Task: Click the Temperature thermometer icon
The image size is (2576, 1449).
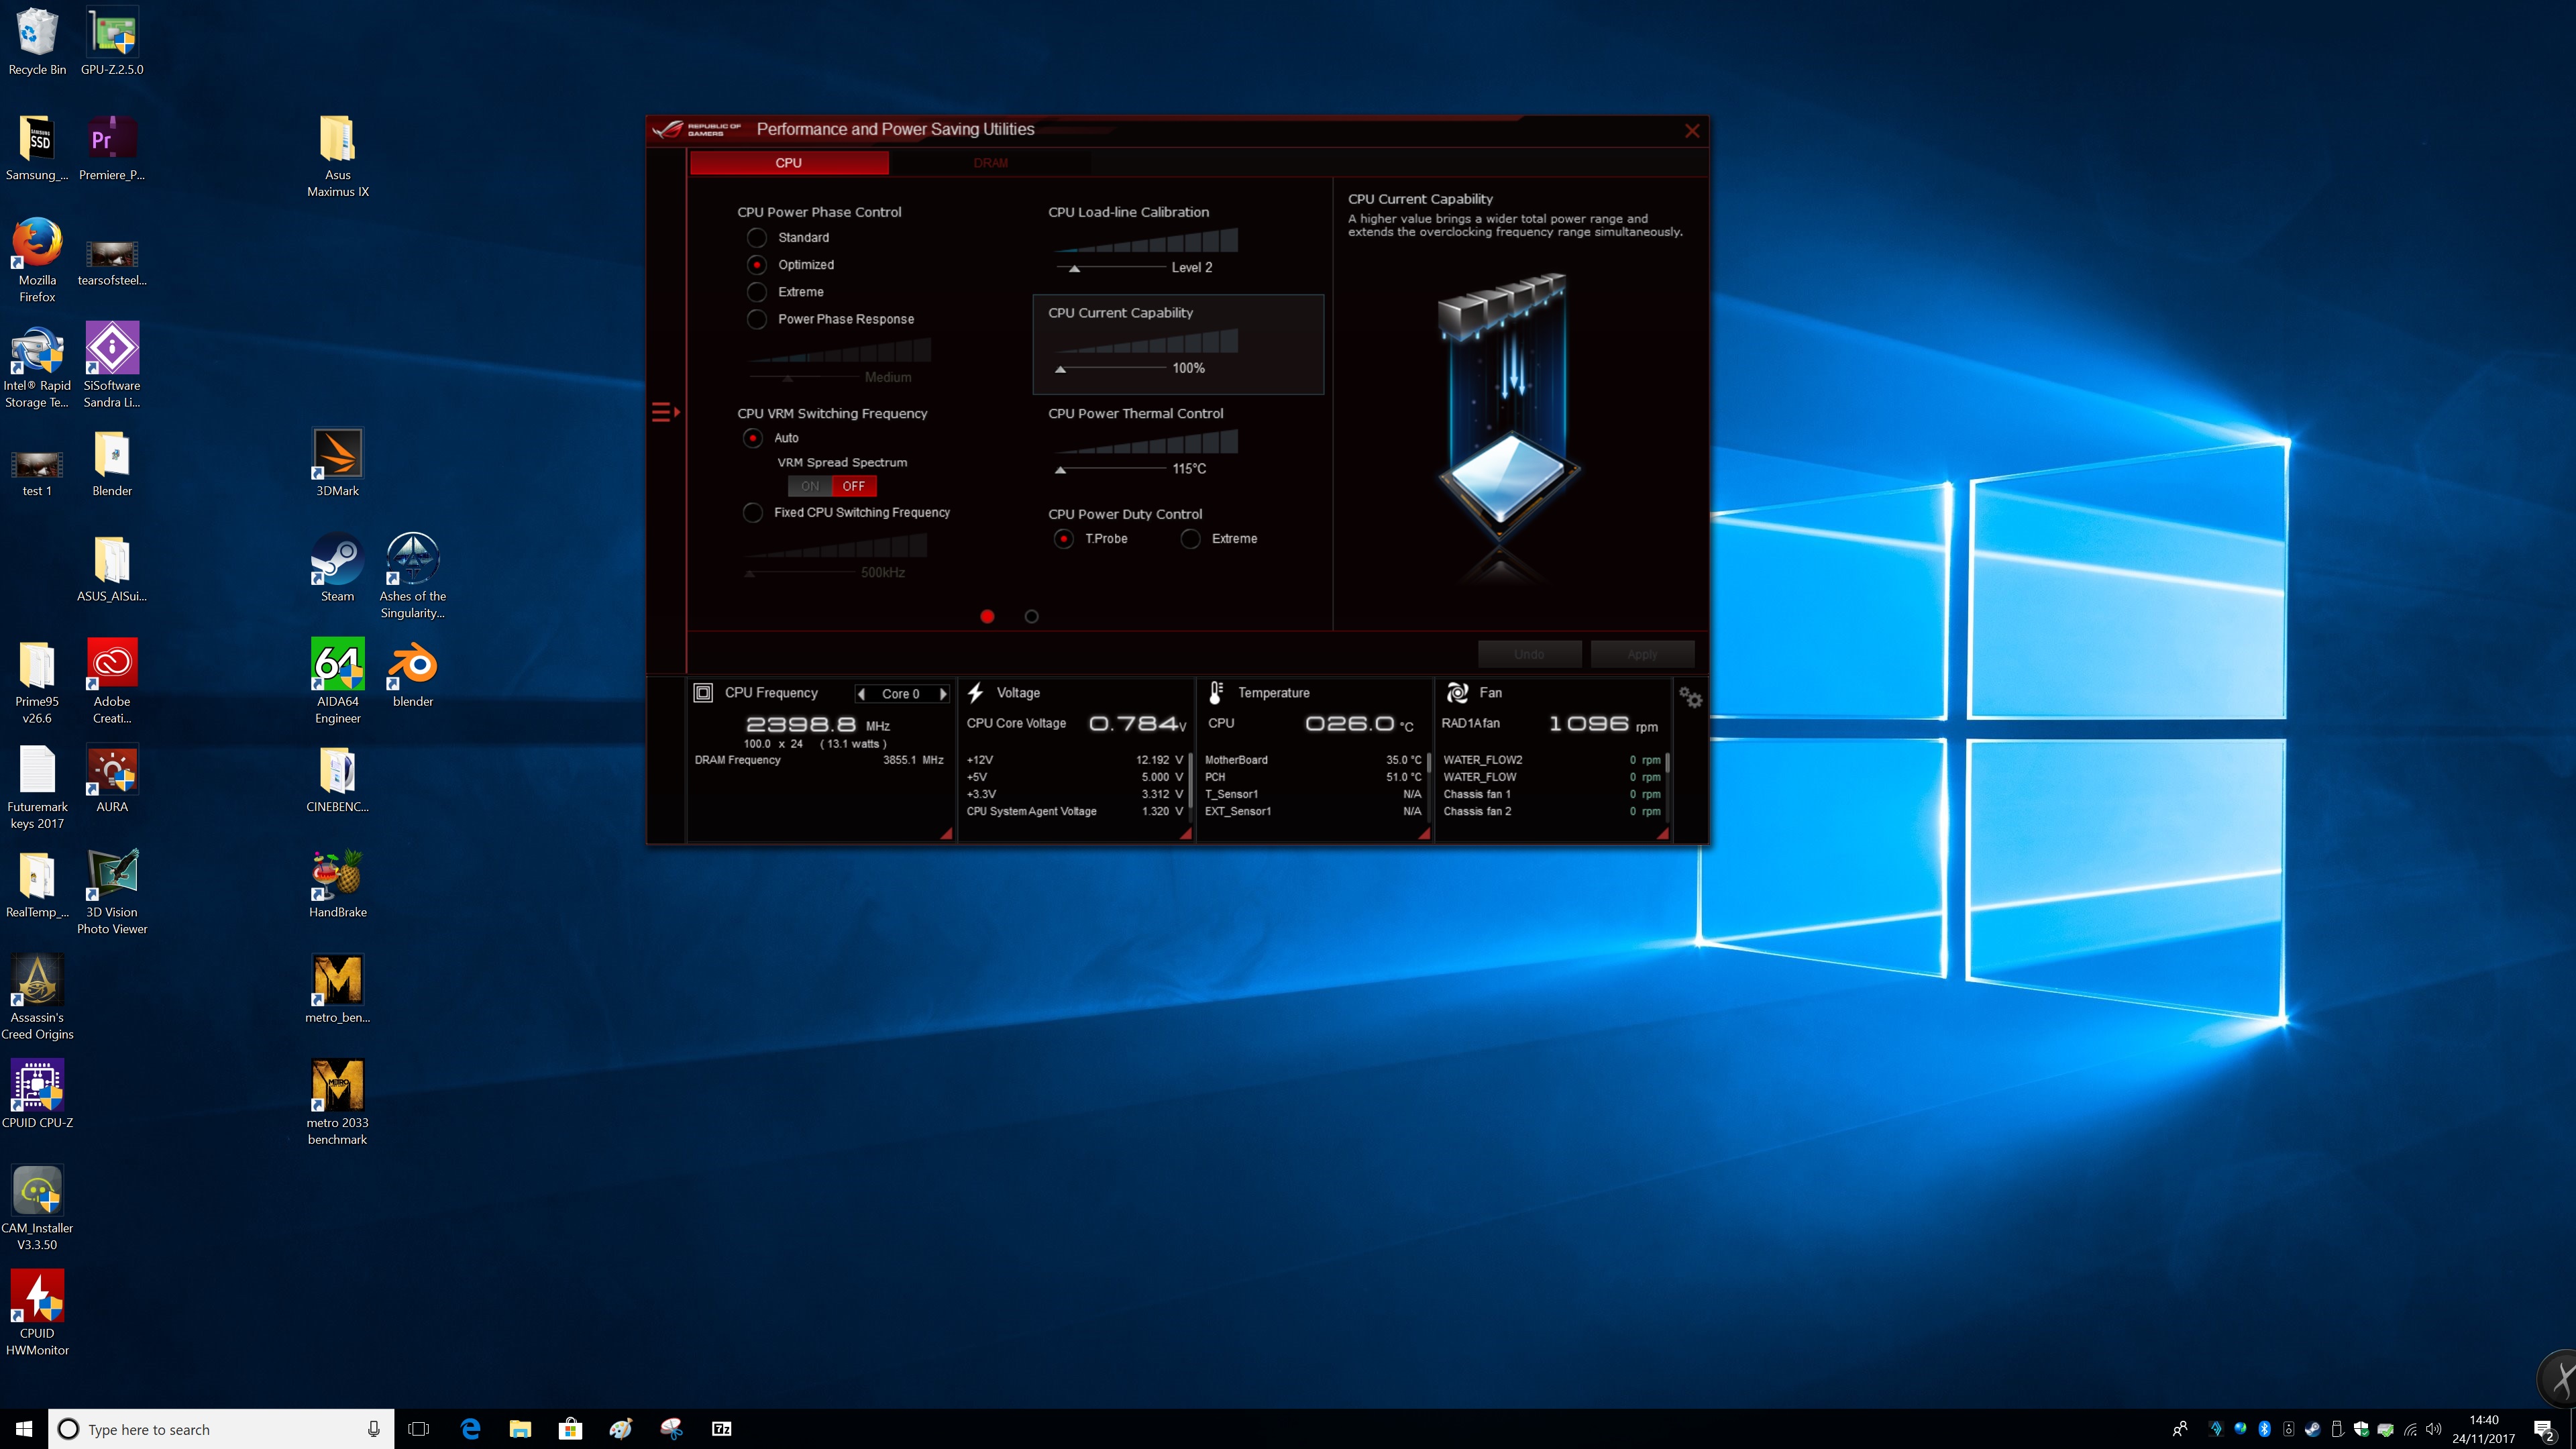Action: [x=1216, y=692]
